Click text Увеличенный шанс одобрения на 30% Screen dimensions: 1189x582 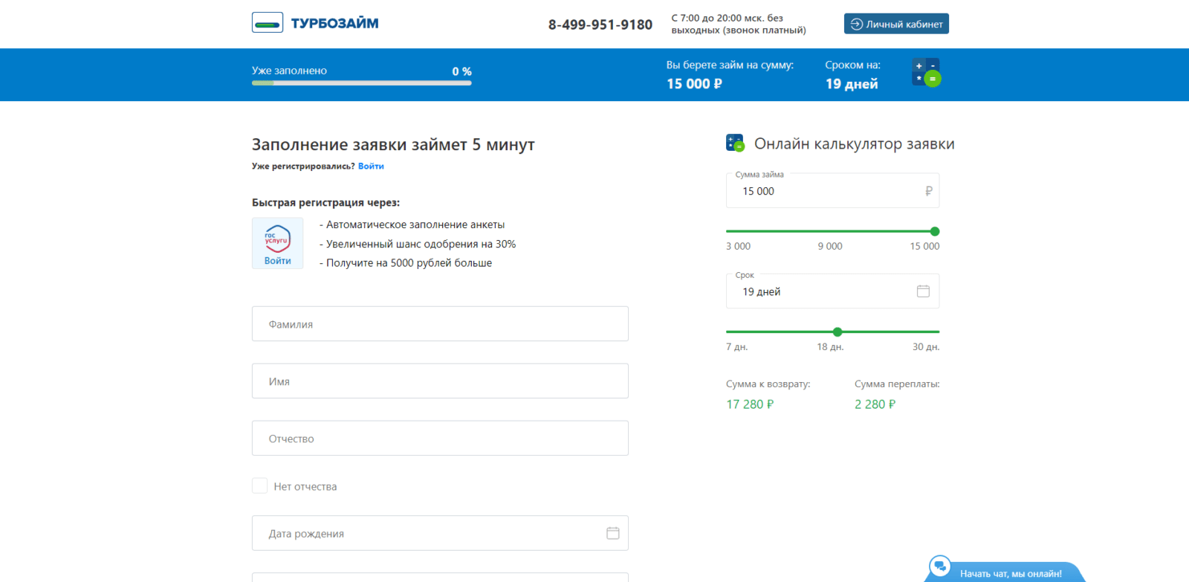pos(421,244)
